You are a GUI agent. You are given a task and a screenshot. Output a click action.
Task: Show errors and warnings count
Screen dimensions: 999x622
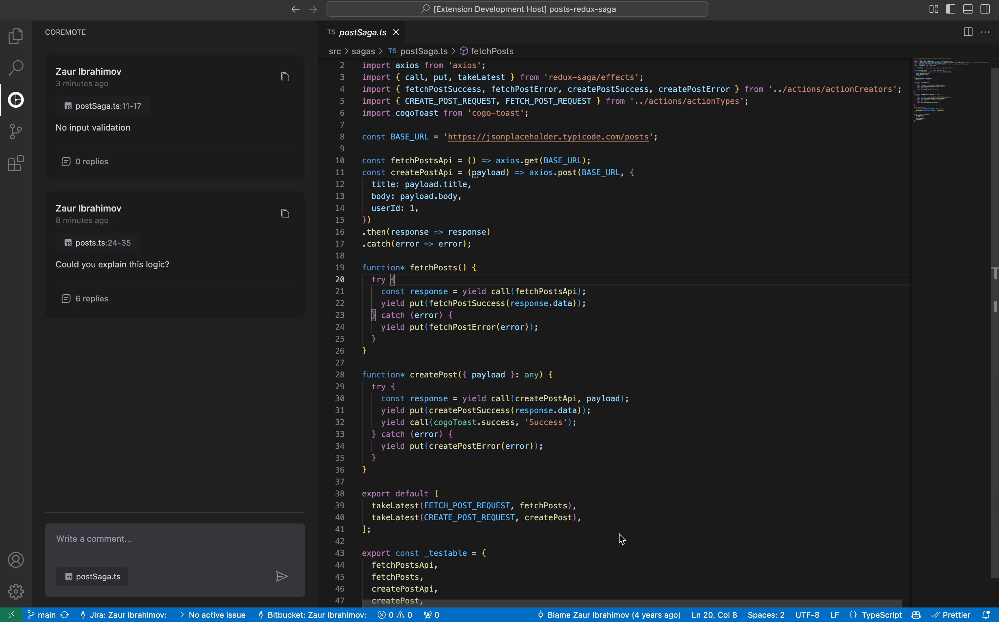click(x=395, y=615)
